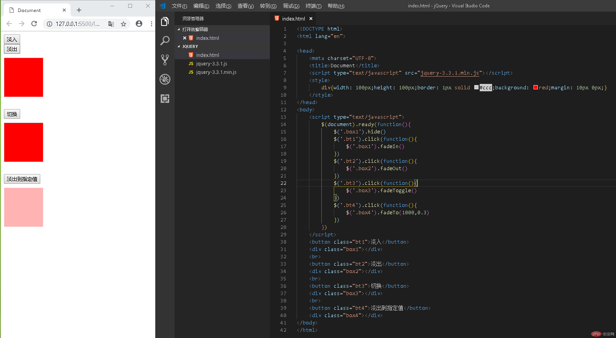Click the translate page icon
616x338 pixels.
(111, 24)
